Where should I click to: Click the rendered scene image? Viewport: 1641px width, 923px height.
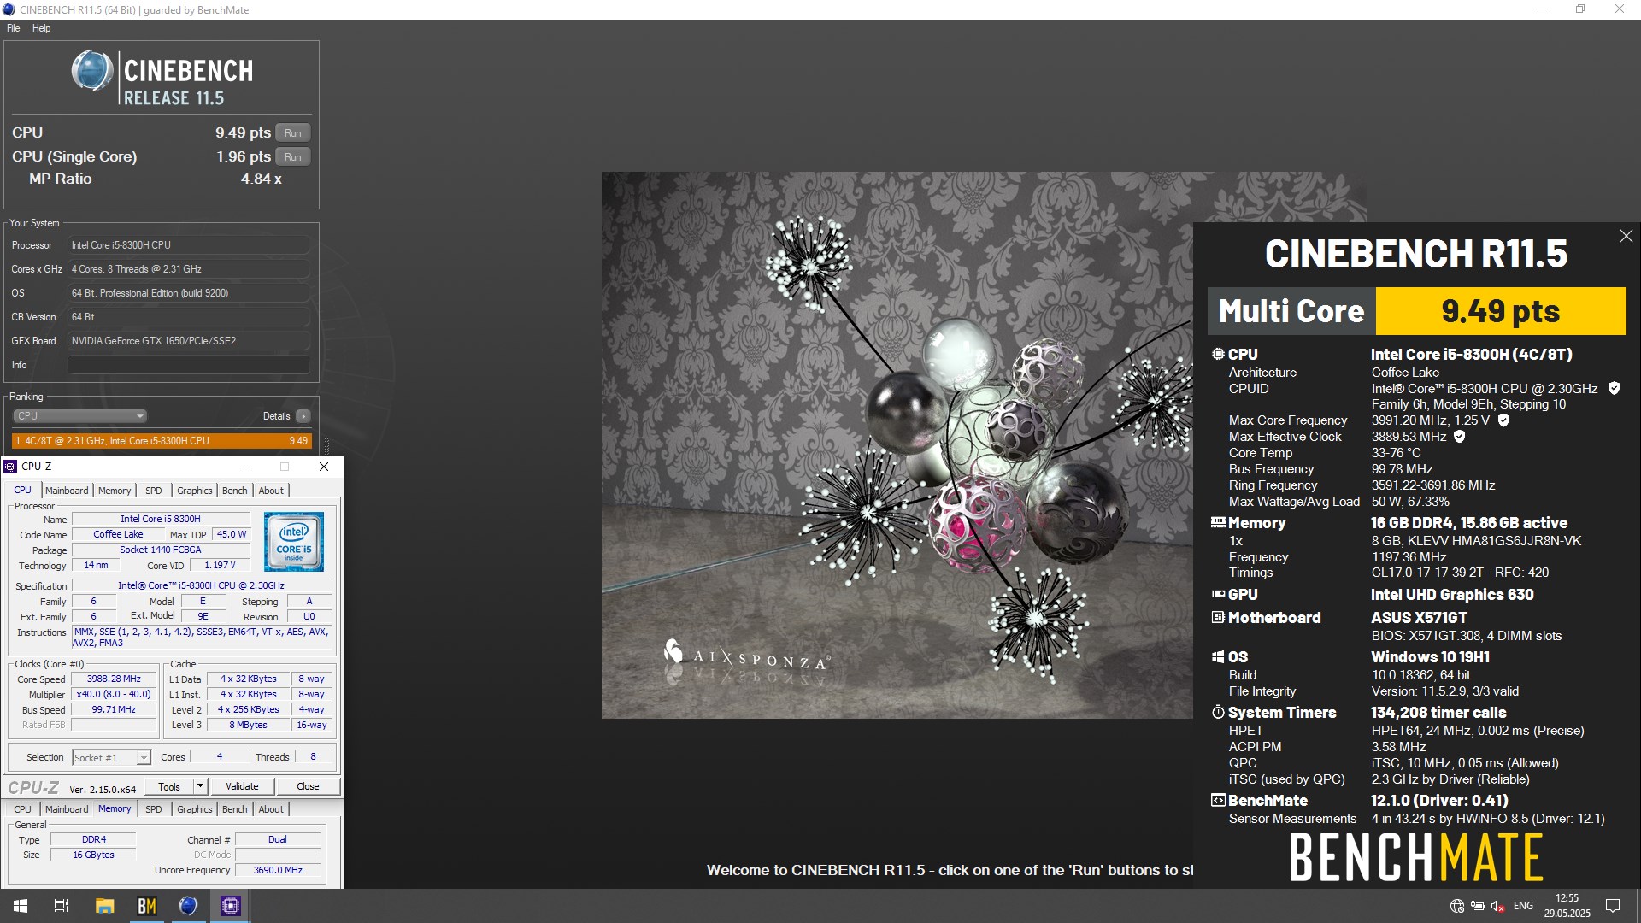[897, 444]
